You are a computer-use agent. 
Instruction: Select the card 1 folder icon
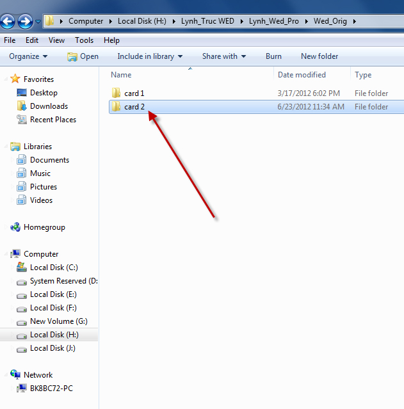[116, 93]
